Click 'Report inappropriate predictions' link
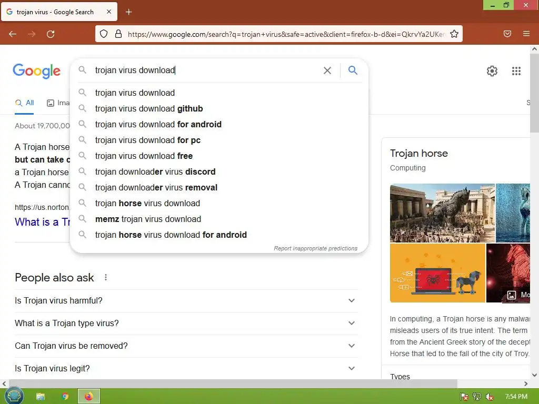The width and height of the screenshot is (539, 404). click(316, 248)
